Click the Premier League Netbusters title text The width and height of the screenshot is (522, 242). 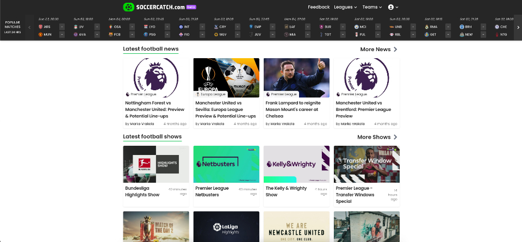212,191
